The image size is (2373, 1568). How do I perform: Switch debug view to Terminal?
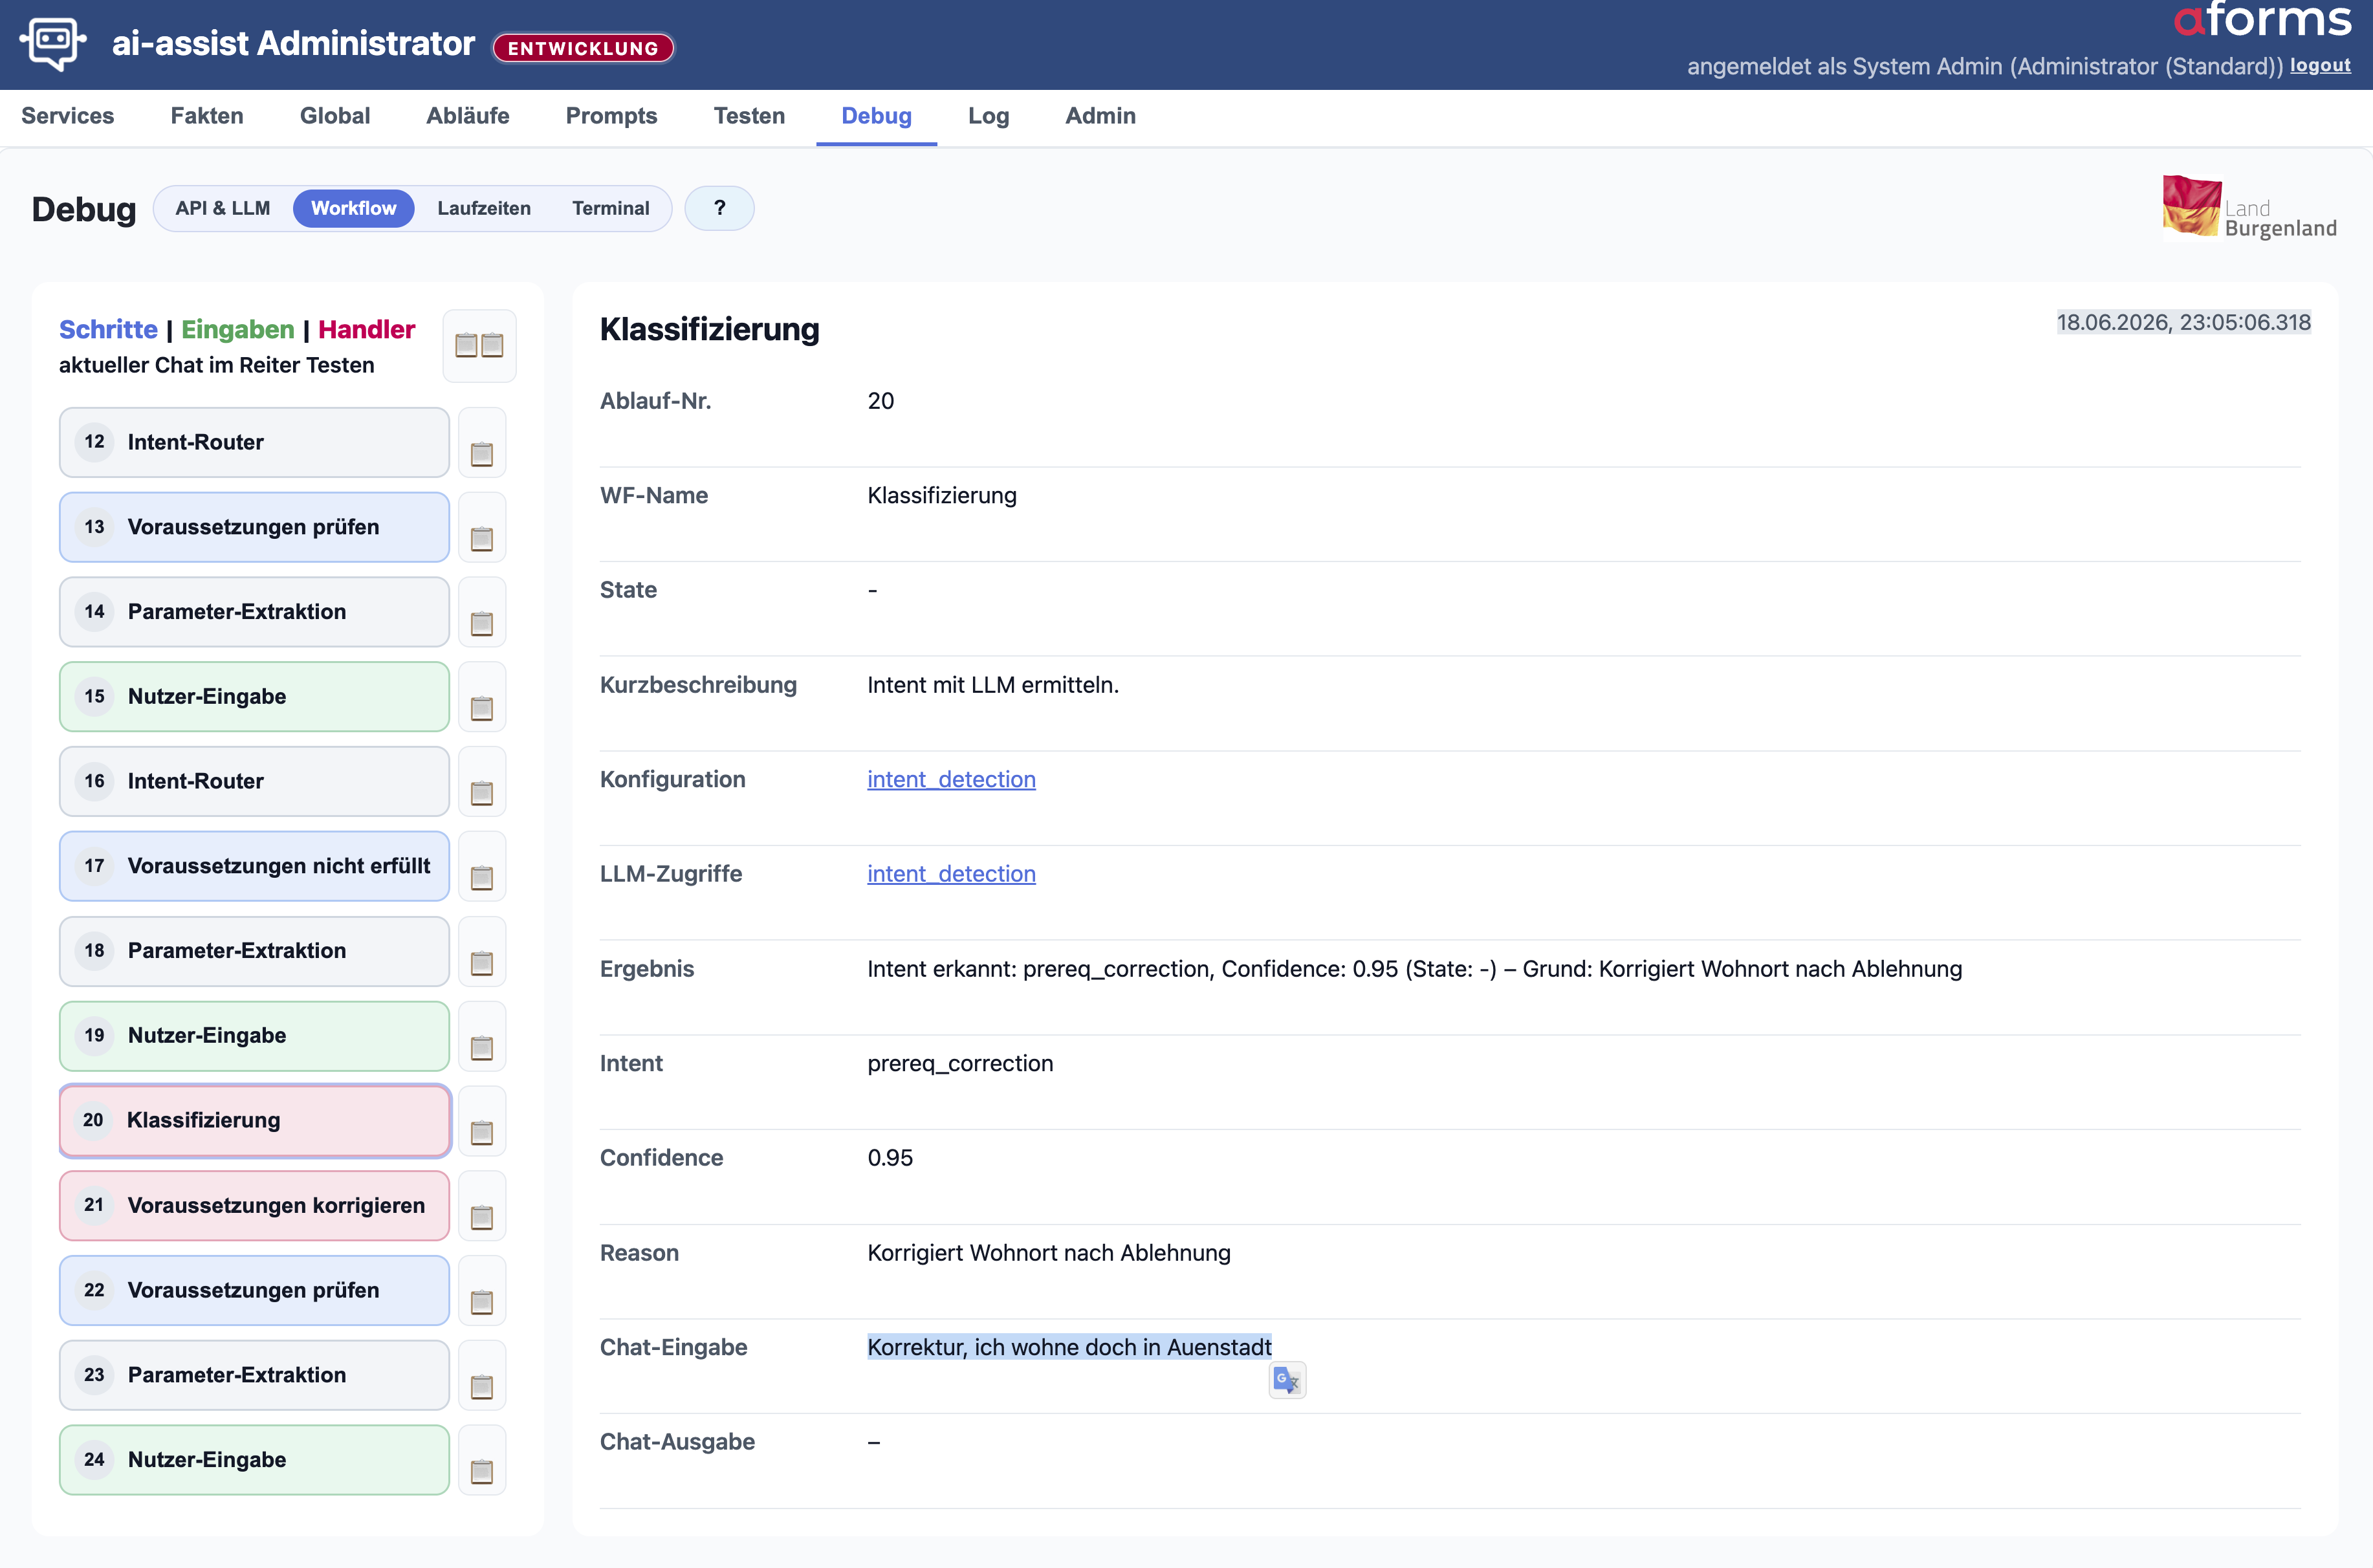[611, 209]
